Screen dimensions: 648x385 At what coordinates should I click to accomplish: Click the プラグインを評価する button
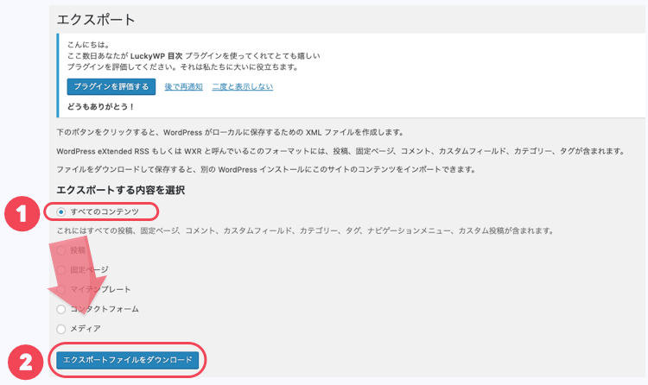tap(111, 86)
